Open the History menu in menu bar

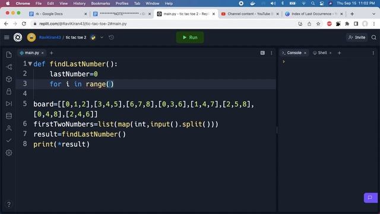tap(79, 4)
